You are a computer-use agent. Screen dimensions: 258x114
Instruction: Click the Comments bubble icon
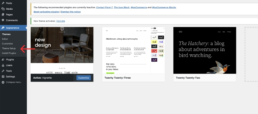click(x=3, y=20)
